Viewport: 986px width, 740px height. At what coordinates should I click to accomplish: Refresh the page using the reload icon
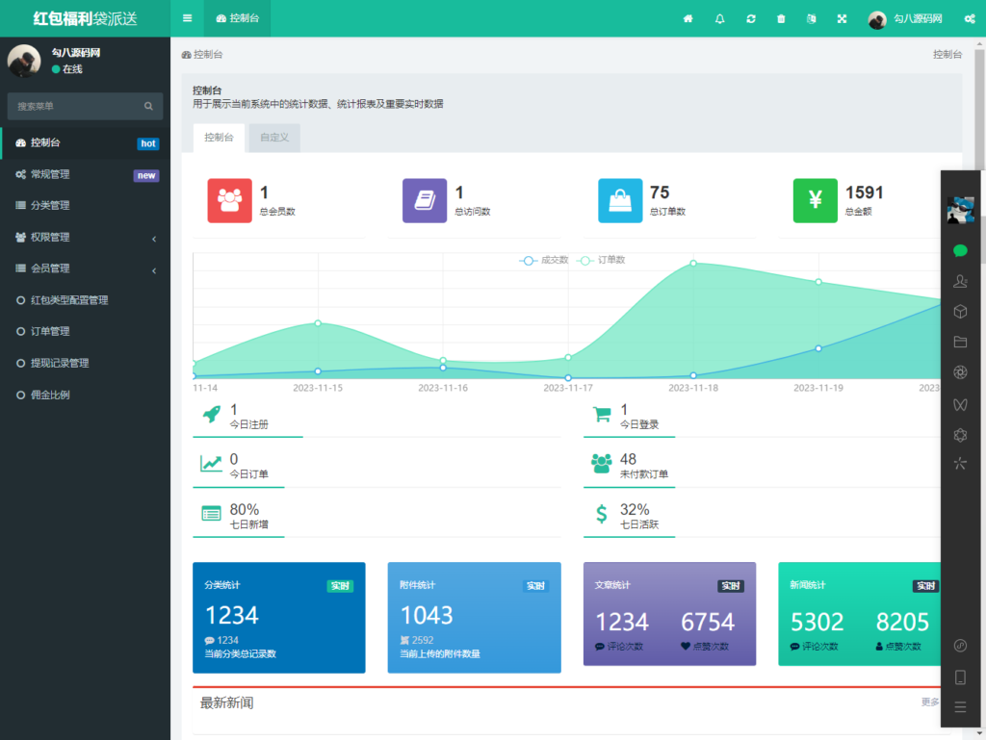coord(750,18)
